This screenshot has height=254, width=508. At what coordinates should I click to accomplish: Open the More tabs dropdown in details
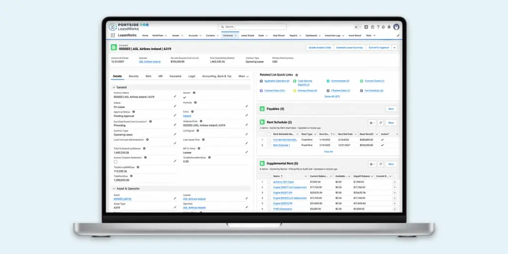244,76
